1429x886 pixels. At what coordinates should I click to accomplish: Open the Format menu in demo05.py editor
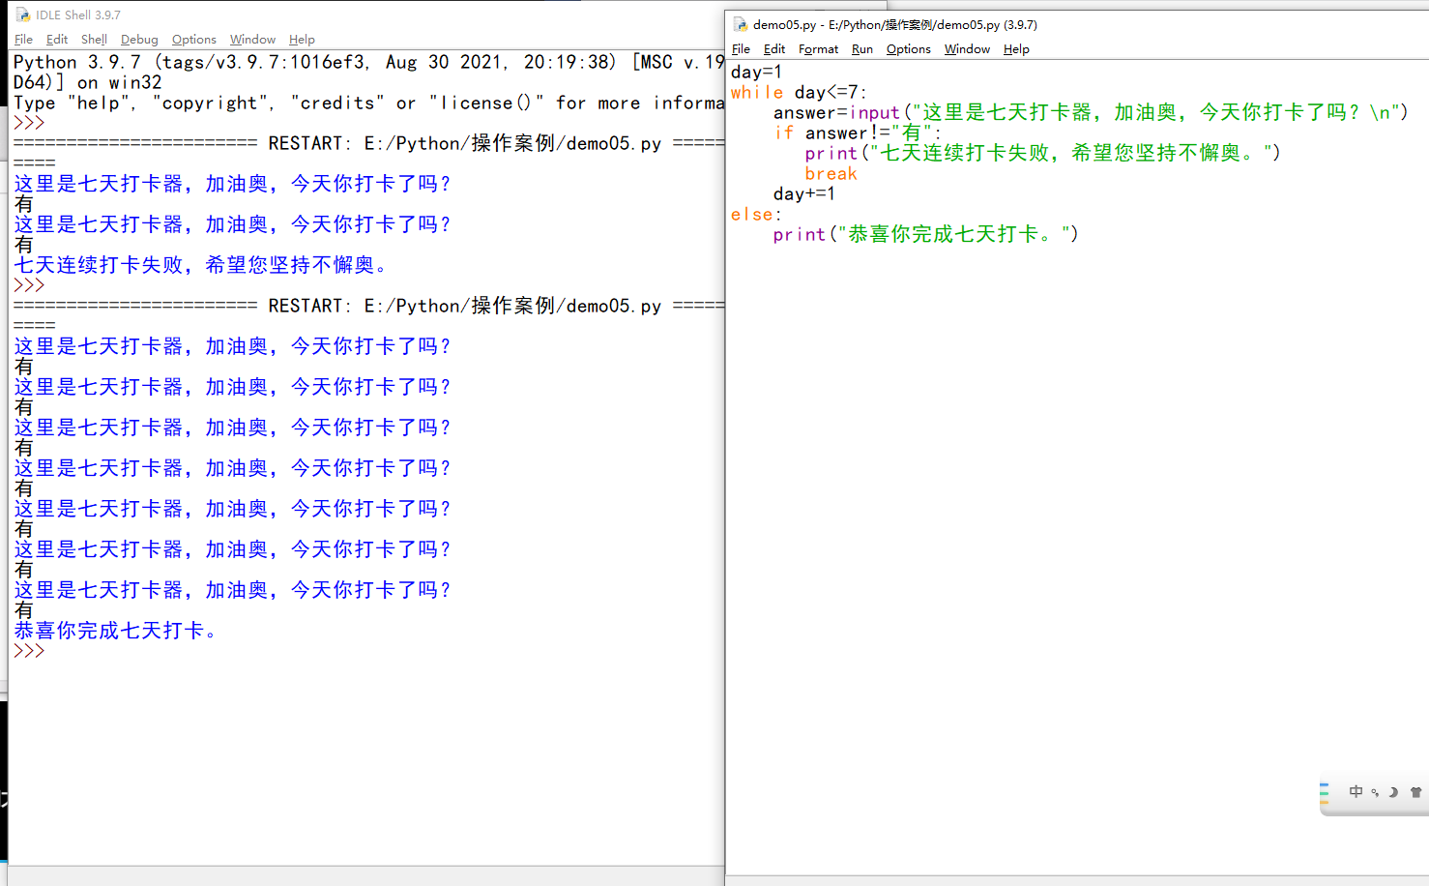coord(818,49)
